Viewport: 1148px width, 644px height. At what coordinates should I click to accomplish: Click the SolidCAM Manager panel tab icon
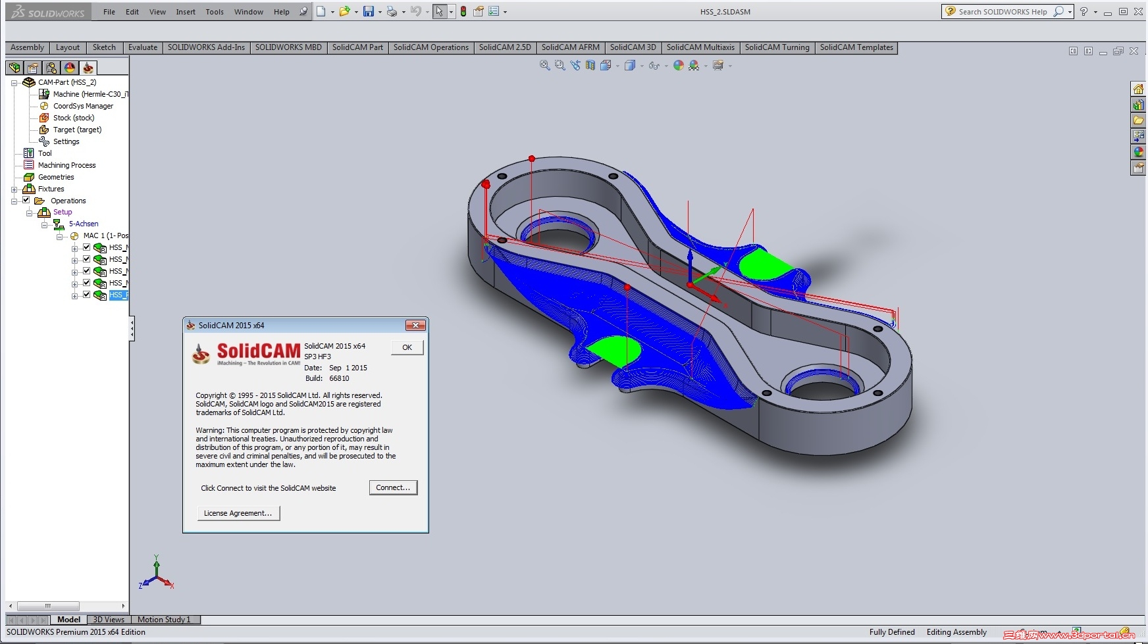pos(88,67)
